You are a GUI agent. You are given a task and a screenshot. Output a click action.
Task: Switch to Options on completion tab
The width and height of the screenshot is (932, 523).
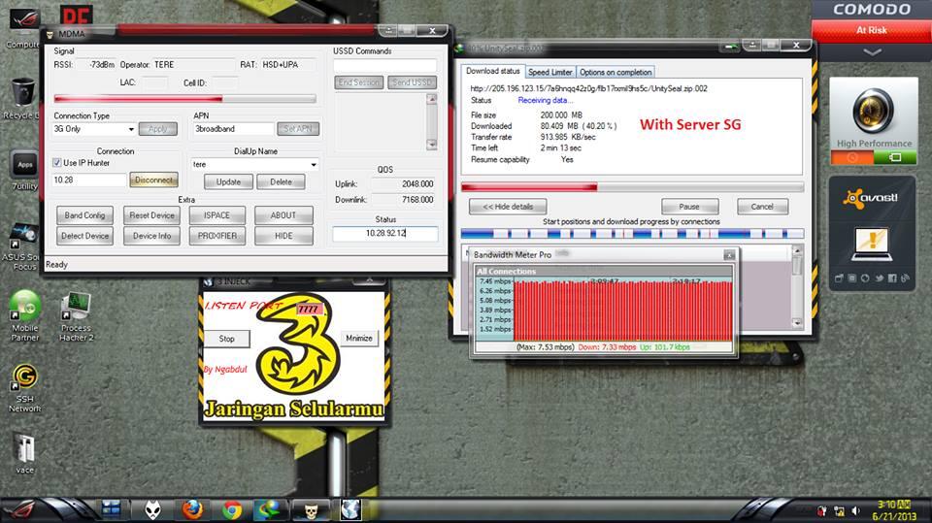616,72
